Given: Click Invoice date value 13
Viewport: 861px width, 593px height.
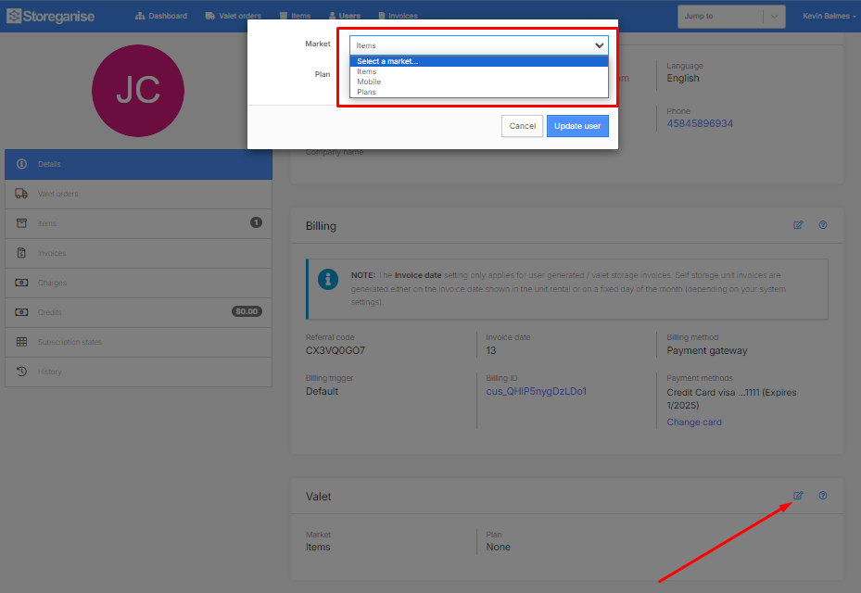Looking at the screenshot, I should pos(491,351).
